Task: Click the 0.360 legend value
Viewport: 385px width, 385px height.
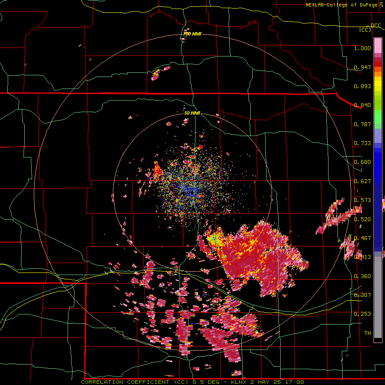Action: click(x=362, y=276)
